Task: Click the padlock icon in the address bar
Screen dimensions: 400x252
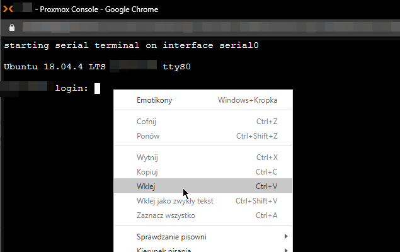Action: (11, 28)
